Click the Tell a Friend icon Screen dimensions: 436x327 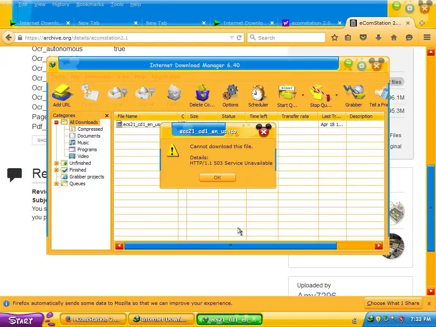click(x=379, y=95)
